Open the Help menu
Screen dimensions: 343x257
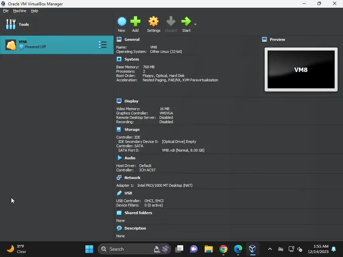pyautogui.click(x=35, y=11)
